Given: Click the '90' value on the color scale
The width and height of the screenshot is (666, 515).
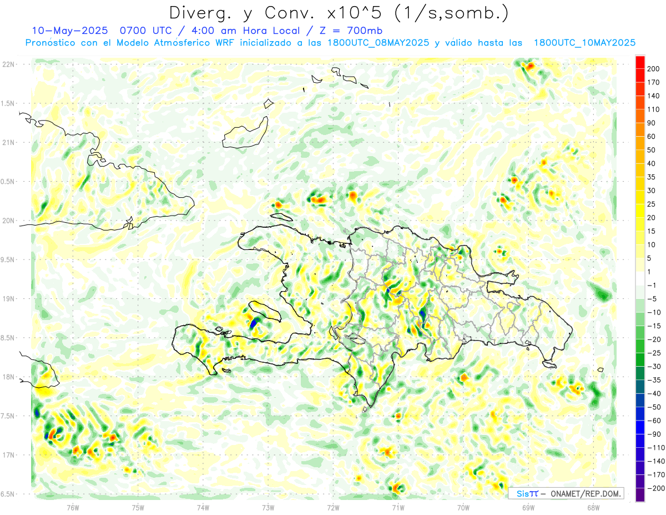Looking at the screenshot, I should 652,123.
